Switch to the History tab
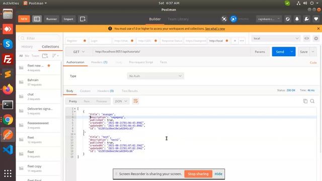The width and height of the screenshot is (322, 181). click(x=27, y=47)
